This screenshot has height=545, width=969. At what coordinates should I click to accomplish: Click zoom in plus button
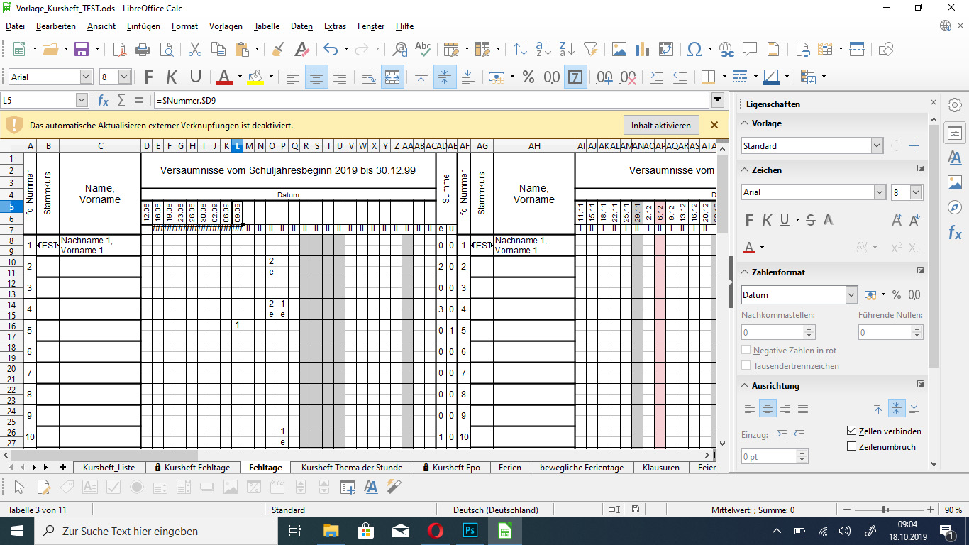[x=930, y=510]
